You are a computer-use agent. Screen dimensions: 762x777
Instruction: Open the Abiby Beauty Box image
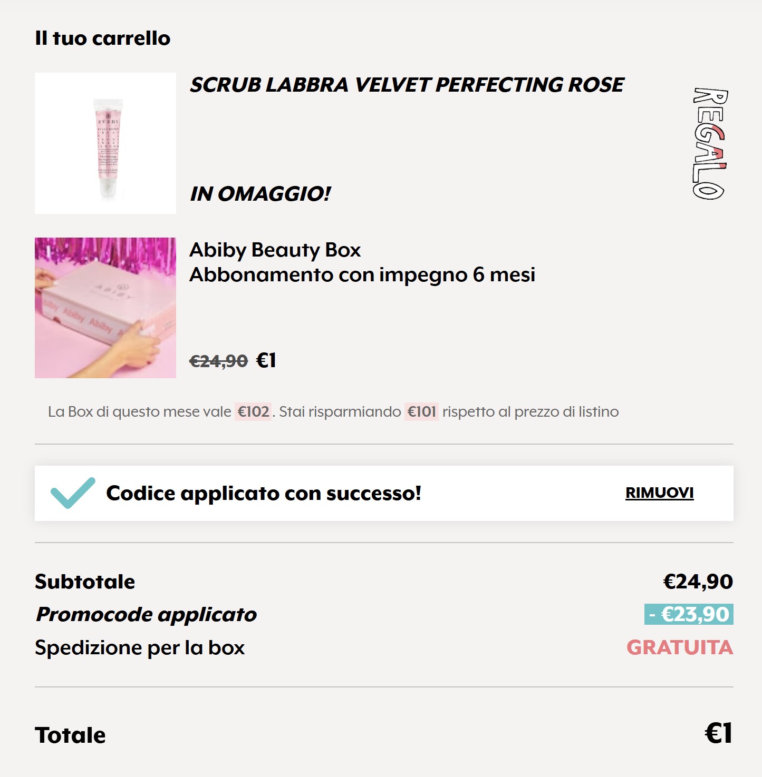105,308
